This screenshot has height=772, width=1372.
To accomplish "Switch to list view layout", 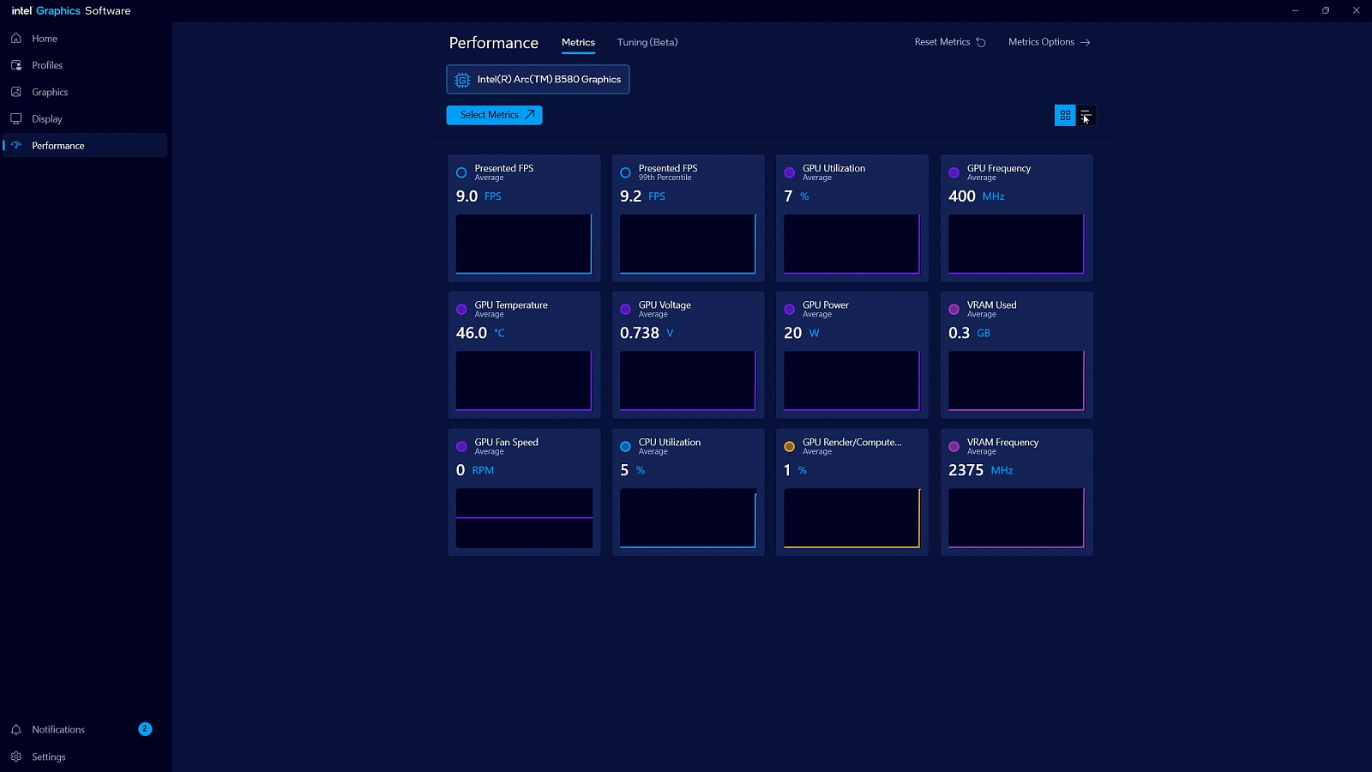I will [1086, 115].
